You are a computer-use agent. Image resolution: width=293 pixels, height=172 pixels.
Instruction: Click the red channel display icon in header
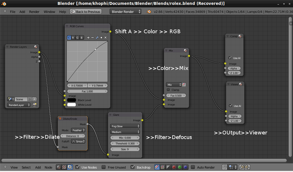(x=173, y=167)
